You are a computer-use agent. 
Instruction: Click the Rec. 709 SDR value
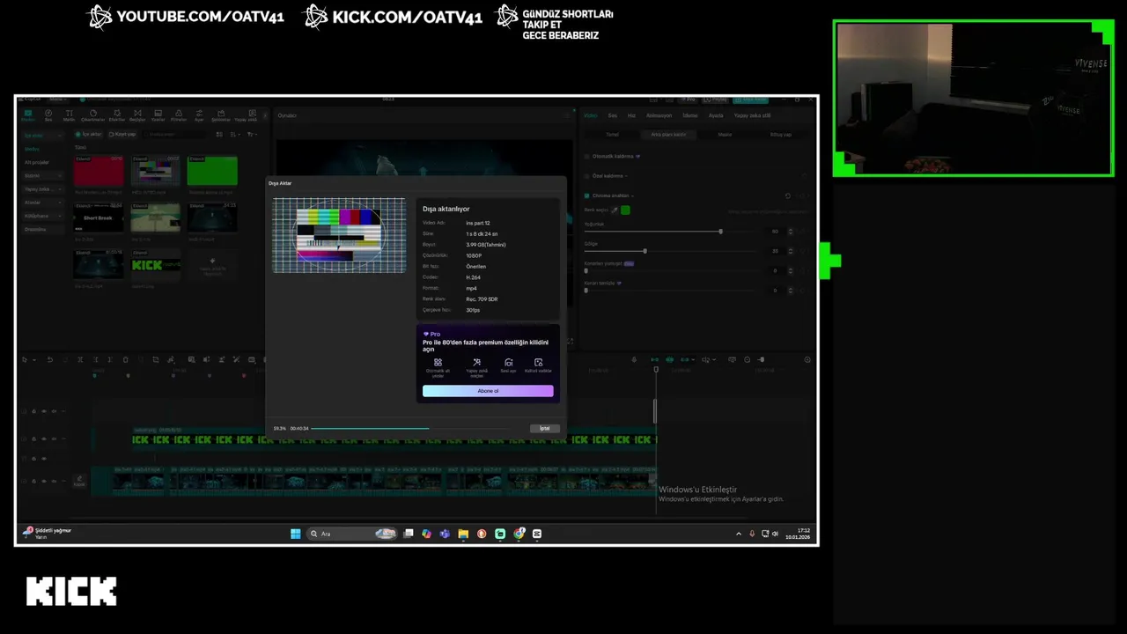tap(482, 299)
